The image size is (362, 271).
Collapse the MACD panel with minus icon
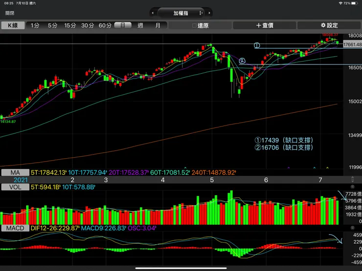coord(353,228)
